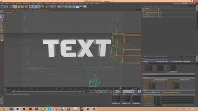Open the Render Settings
This screenshot has width=198, height=111.
54,7
